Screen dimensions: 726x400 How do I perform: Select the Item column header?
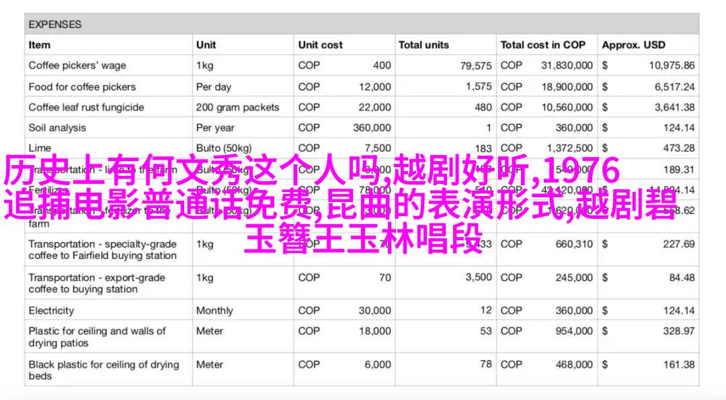[40, 45]
